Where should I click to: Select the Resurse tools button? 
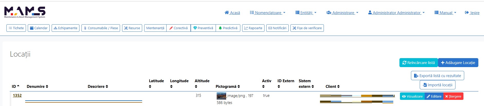[132, 28]
